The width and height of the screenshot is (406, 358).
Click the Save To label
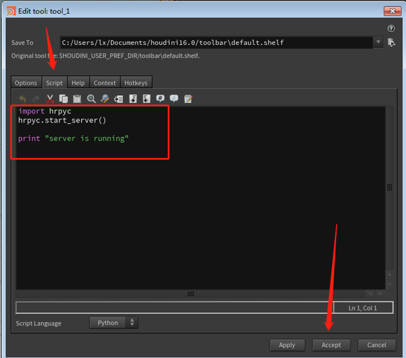coord(22,42)
